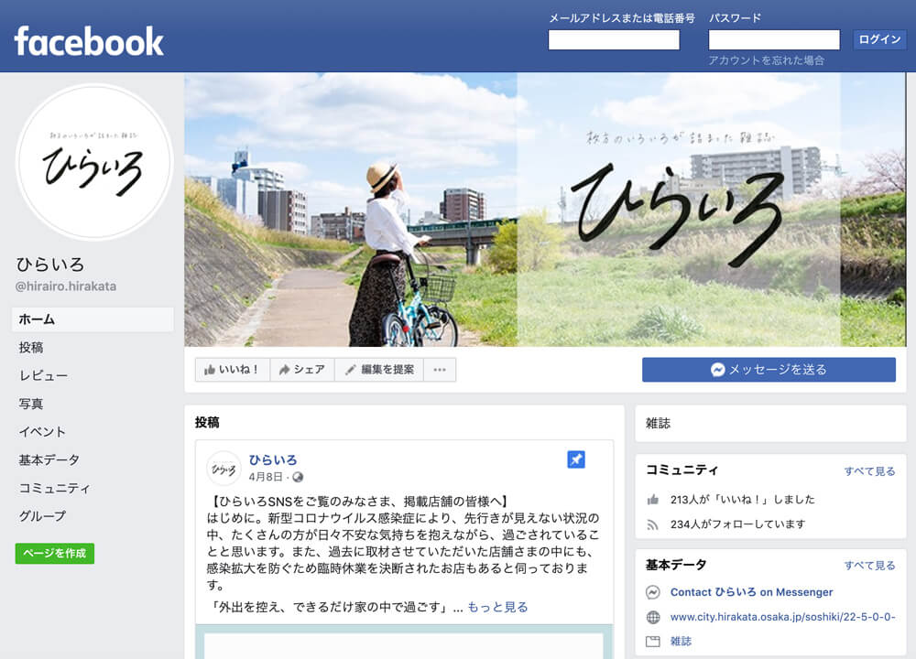Image resolution: width=916 pixels, height=659 pixels.
Task: Open the 基本データ sidebar tab
Action: click(x=49, y=460)
